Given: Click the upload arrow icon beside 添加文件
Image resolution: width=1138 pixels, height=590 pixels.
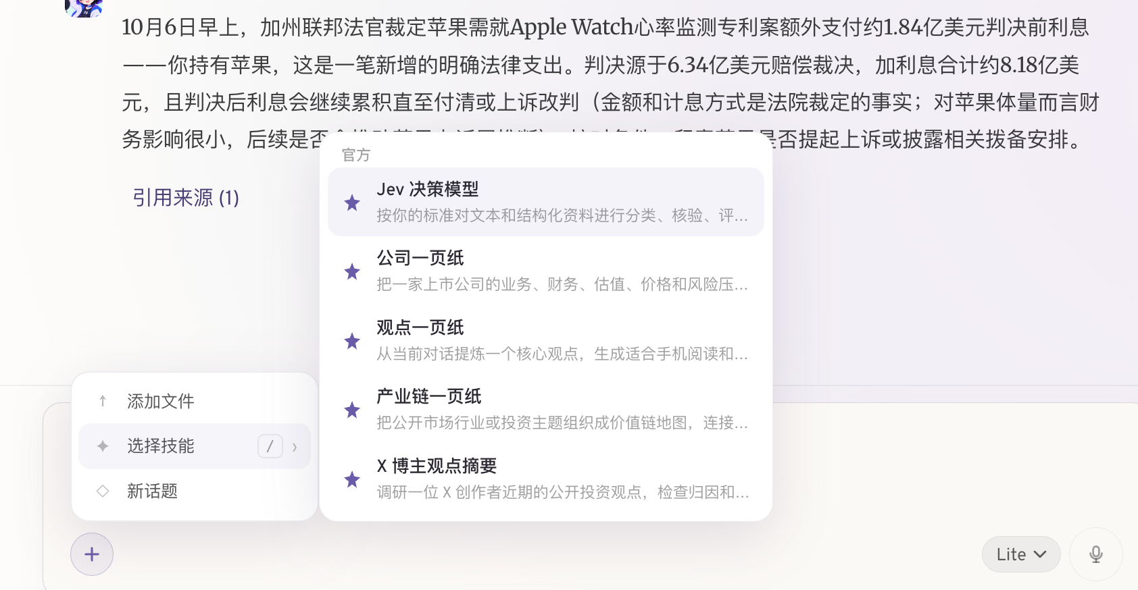Looking at the screenshot, I should 103,401.
